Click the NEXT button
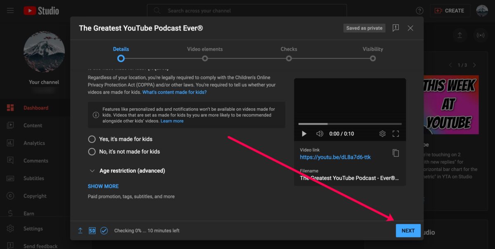This screenshot has width=495, height=249. (408, 230)
